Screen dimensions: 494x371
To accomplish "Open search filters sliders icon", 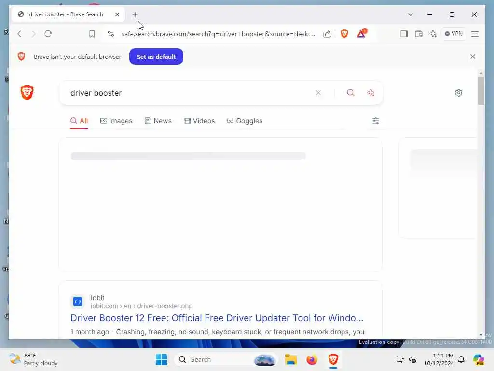I will tap(375, 121).
